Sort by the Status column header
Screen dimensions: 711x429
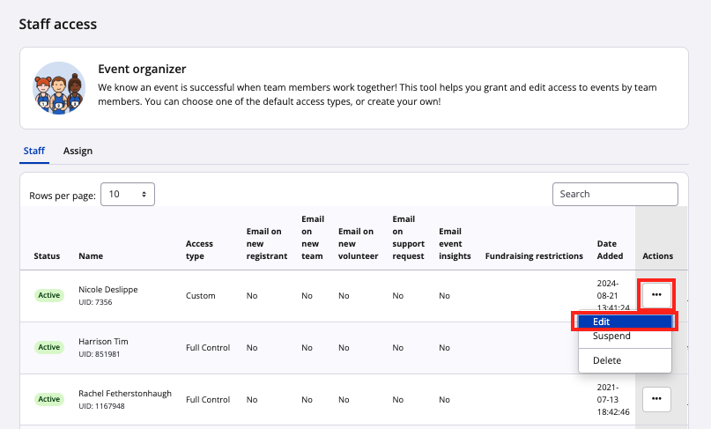click(47, 256)
